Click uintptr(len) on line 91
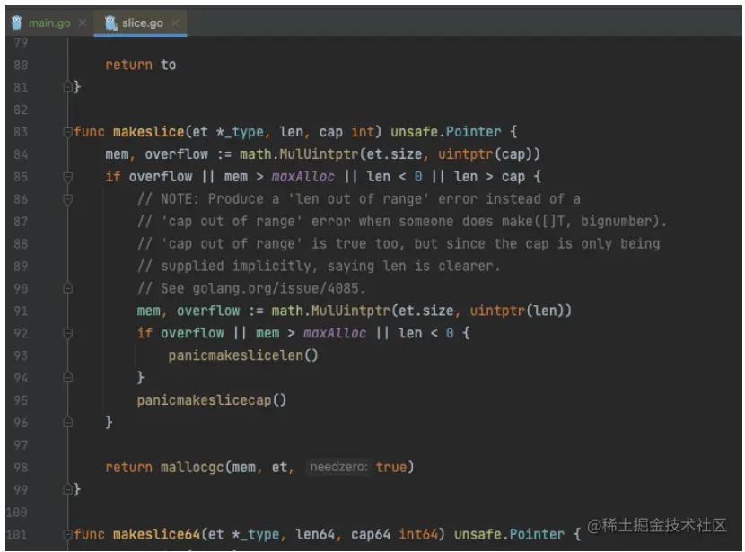This screenshot has width=745, height=552. 521,311
